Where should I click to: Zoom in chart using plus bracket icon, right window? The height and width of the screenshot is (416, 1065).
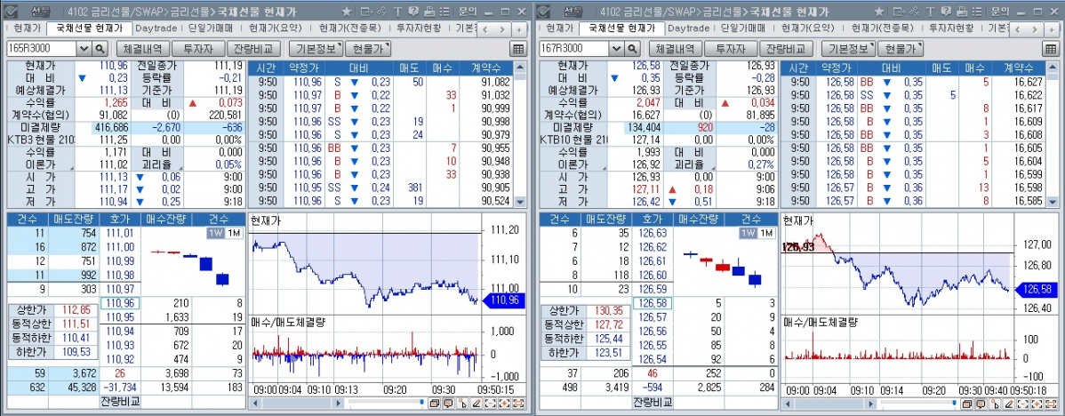(1037, 403)
